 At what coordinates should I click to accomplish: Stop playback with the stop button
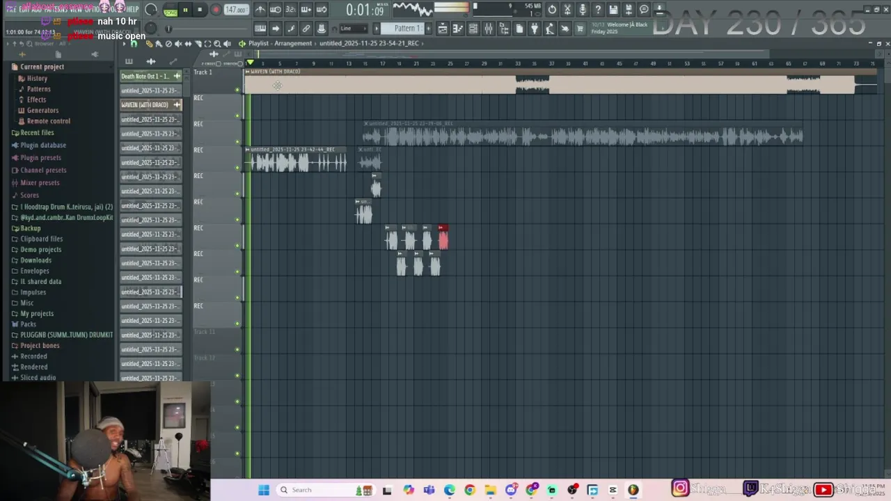200,10
